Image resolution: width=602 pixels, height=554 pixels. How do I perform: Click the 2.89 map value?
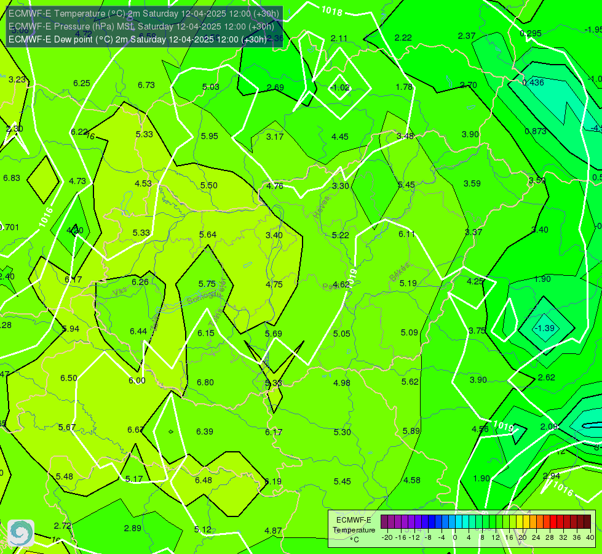pos(133,528)
